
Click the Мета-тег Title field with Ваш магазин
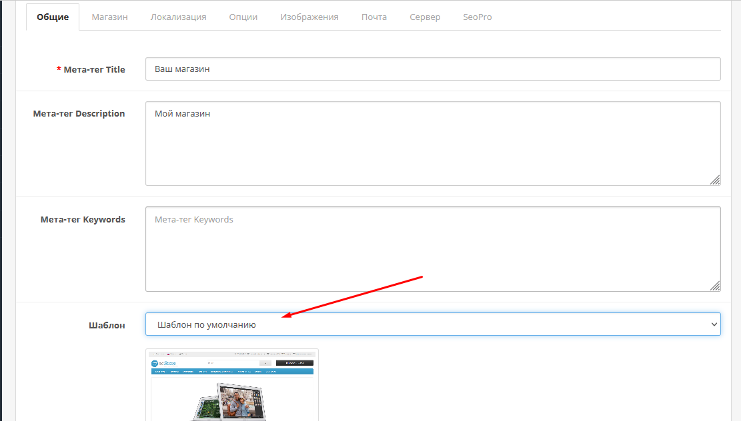pos(432,69)
